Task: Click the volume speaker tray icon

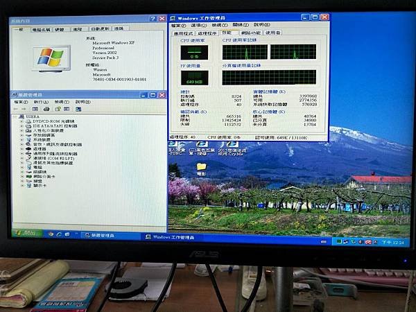Action: pyautogui.click(x=361, y=242)
